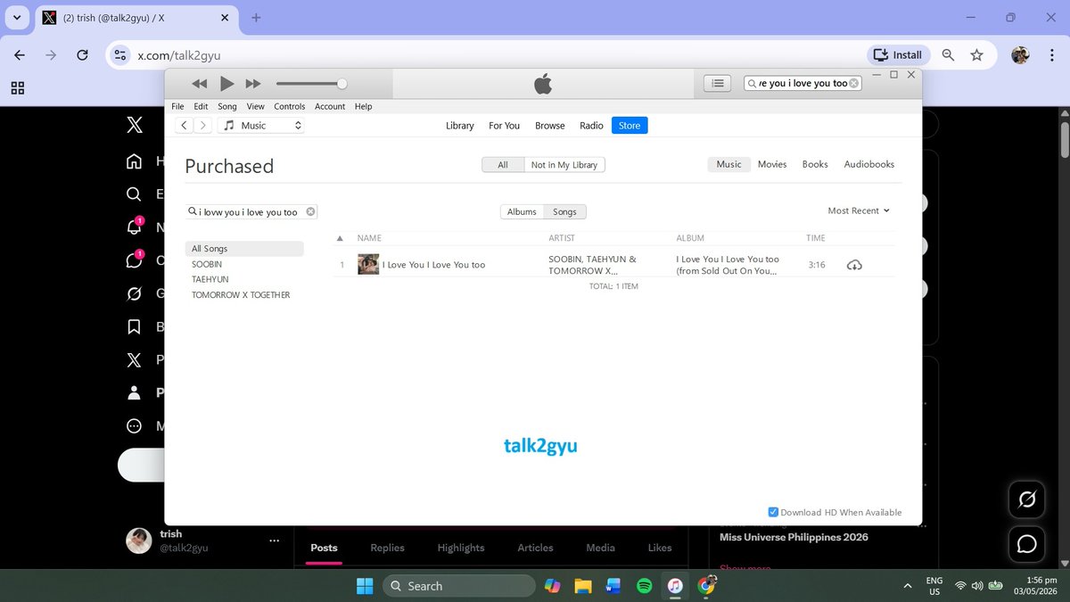1070x602 pixels.
Task: Click the top iTunes search field
Action: point(802,83)
